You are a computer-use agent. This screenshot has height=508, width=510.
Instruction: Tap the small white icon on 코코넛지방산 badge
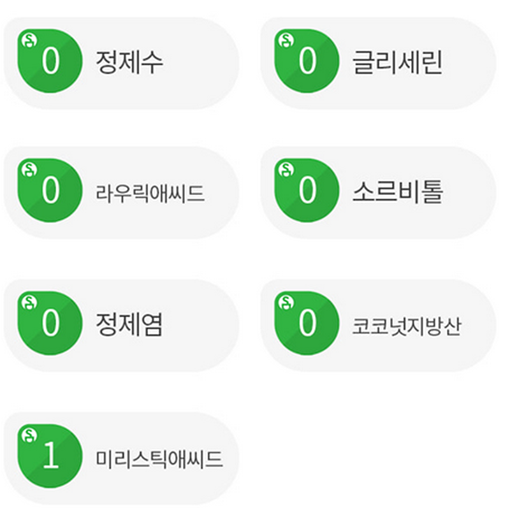tap(286, 302)
